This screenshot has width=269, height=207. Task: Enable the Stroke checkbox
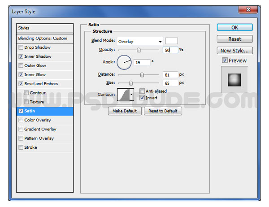[x=21, y=147]
